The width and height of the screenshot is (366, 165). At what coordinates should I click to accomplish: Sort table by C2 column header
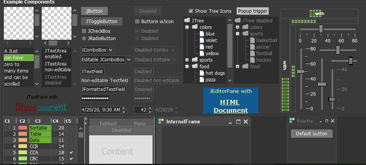tap(22, 121)
